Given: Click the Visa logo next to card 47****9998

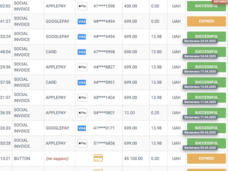Looking at the screenshot, I should point(82,52).
